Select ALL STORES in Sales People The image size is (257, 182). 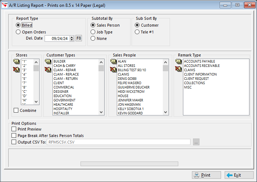(127, 65)
